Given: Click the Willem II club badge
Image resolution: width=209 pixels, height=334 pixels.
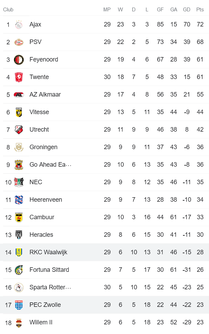Looking at the screenshot, I should [19, 323].
